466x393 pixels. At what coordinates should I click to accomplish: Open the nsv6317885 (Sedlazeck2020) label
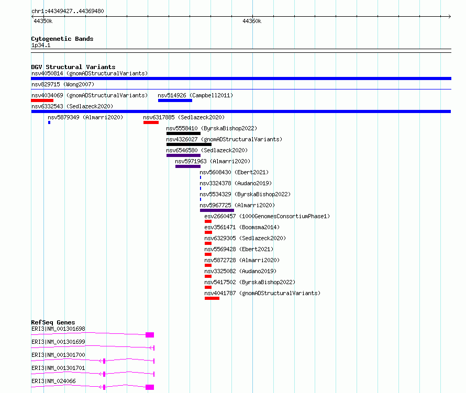click(184, 117)
